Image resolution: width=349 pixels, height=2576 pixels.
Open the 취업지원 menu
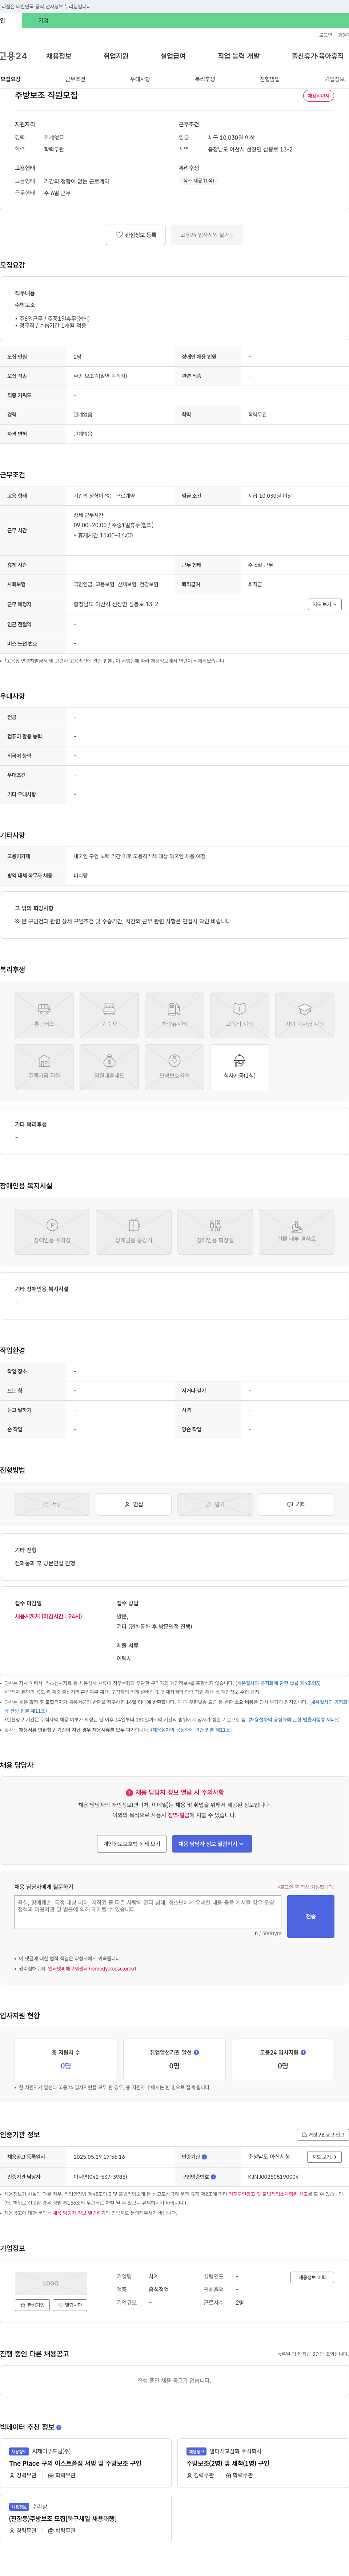[116, 56]
